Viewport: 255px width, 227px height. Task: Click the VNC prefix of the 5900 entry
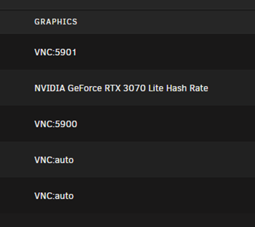pyautogui.click(x=44, y=124)
